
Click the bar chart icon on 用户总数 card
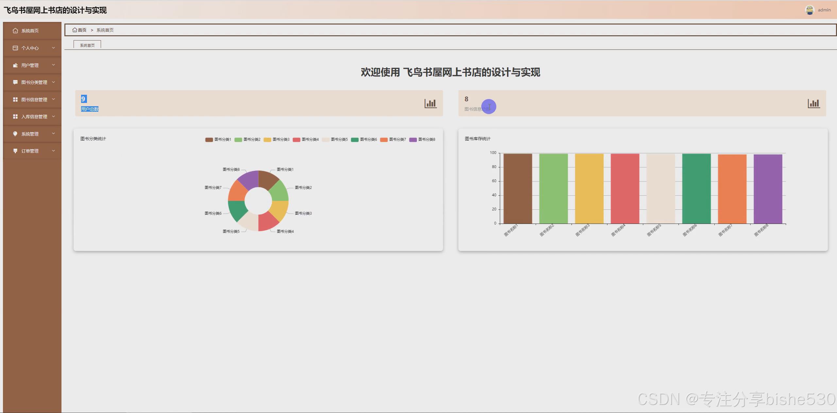[430, 103]
